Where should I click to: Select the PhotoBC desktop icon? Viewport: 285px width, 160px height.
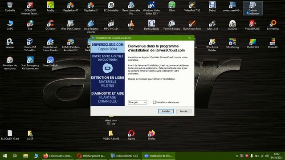(273, 44)
